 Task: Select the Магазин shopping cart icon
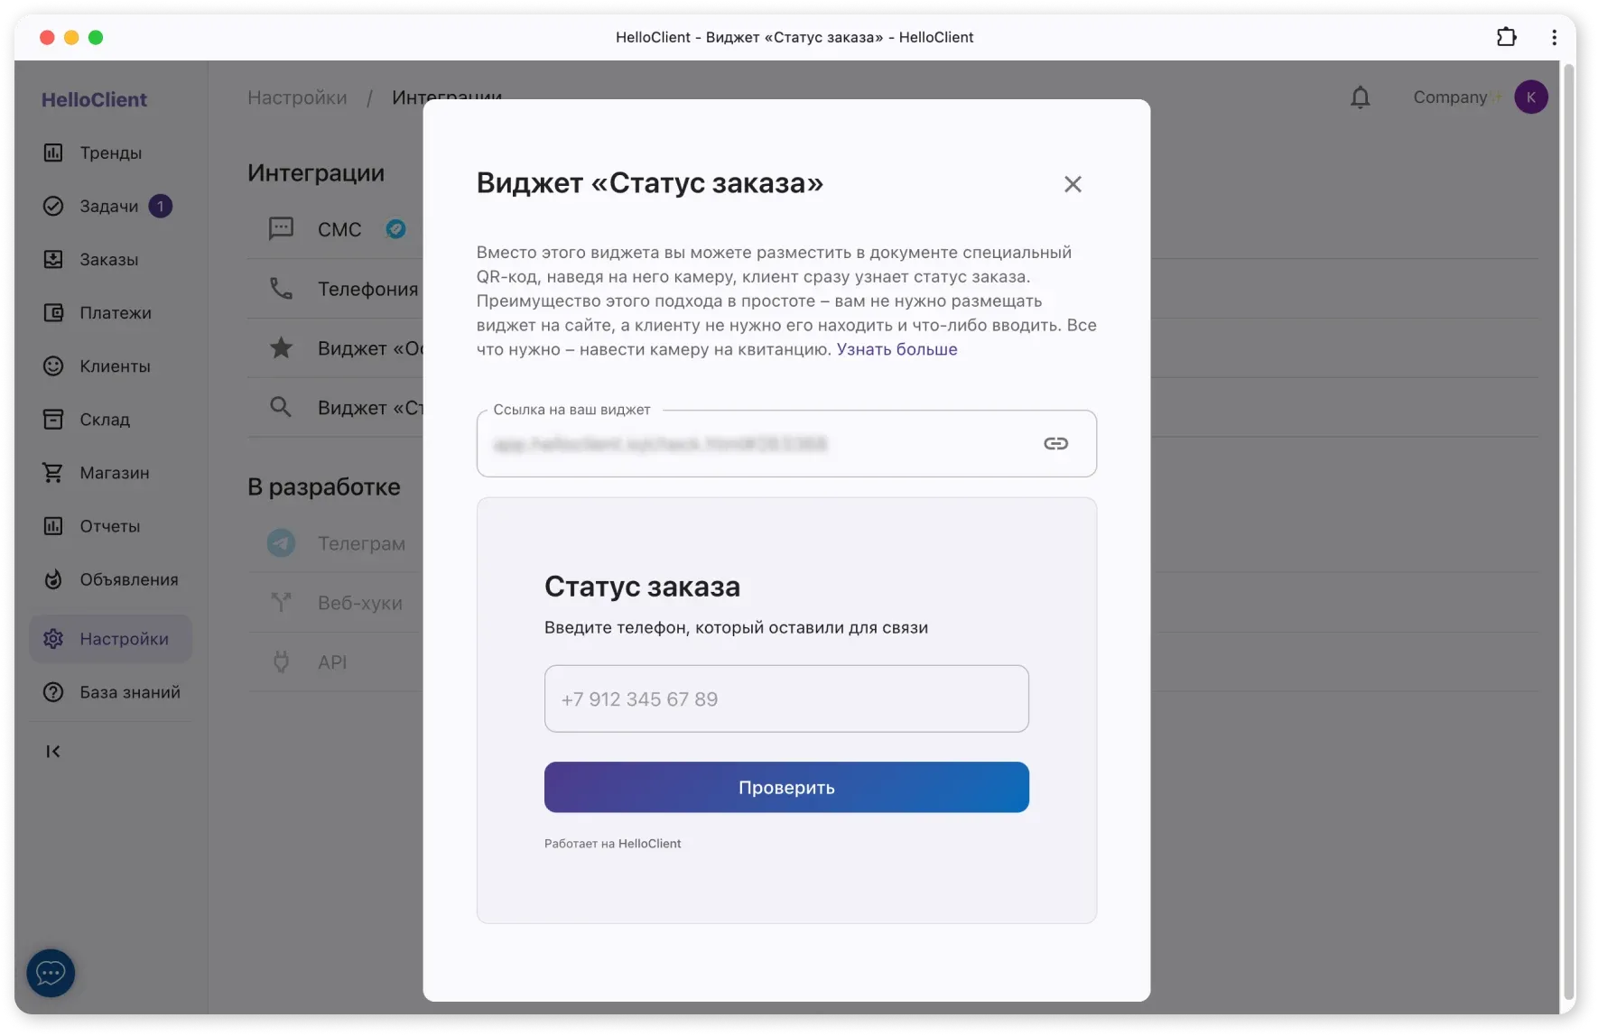[53, 472]
